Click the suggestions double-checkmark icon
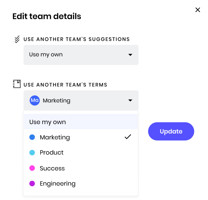This screenshot has width=208, height=200. pyautogui.click(x=17, y=39)
